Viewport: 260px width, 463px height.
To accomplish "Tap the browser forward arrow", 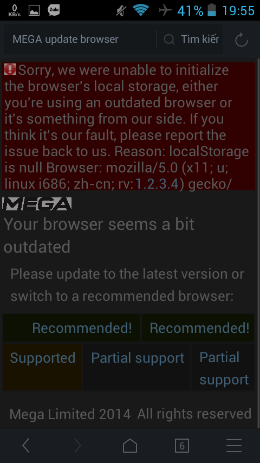I will tap(77, 445).
